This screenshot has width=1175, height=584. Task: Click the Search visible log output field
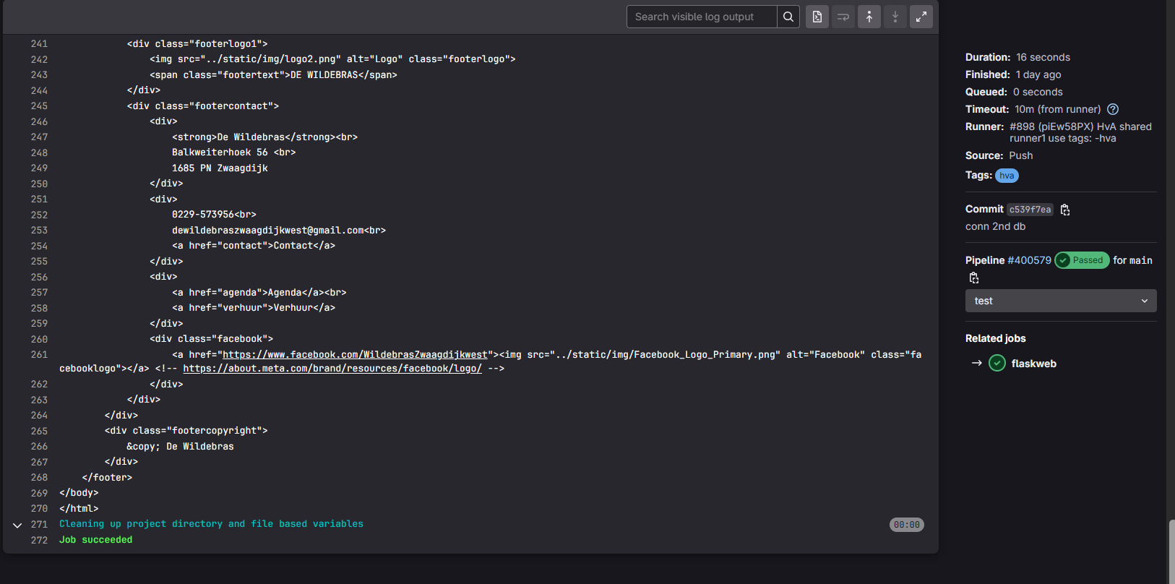[x=701, y=17]
